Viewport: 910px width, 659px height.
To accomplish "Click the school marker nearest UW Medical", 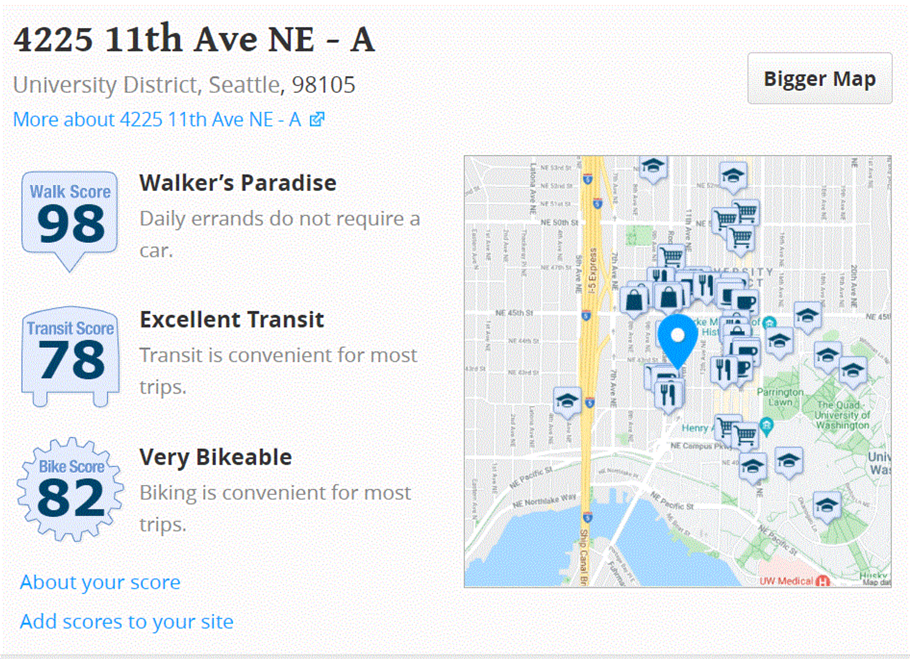I will [x=827, y=505].
